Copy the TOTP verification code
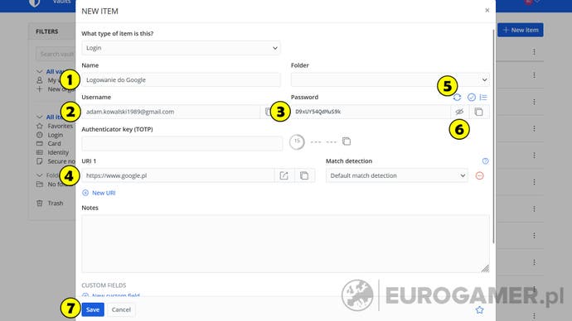This screenshot has width=572, height=321. pos(347,141)
